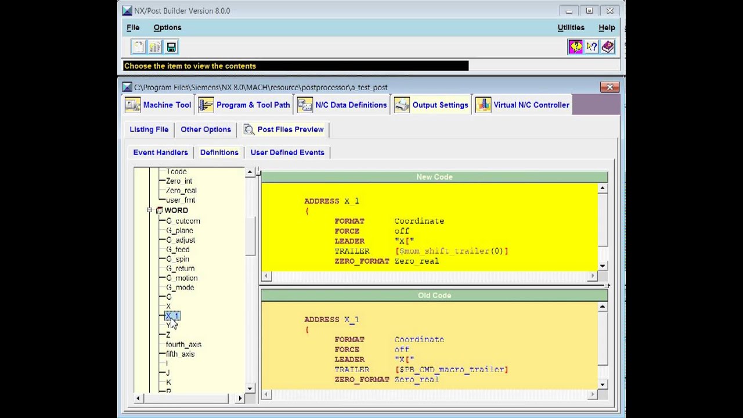Screen dimensions: 743x418
Task: Select G_return in the tree
Action: (x=180, y=268)
